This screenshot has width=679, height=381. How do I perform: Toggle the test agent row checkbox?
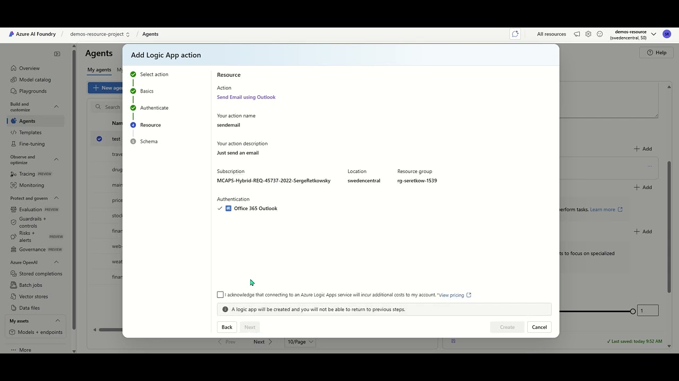(x=99, y=139)
